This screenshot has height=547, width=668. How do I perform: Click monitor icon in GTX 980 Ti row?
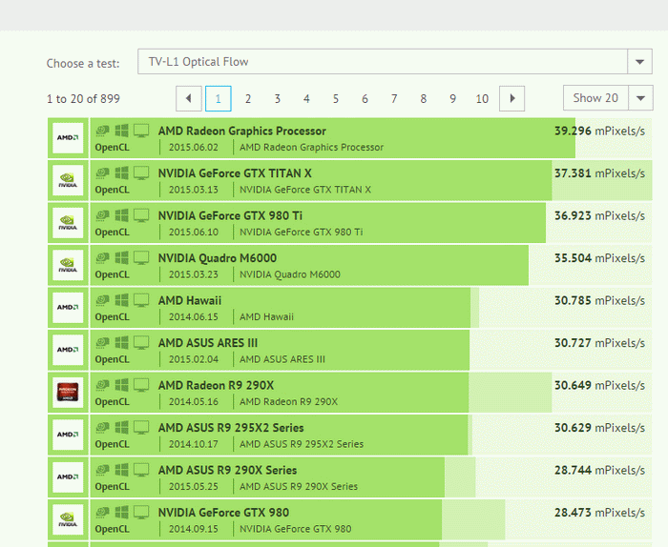point(141,215)
